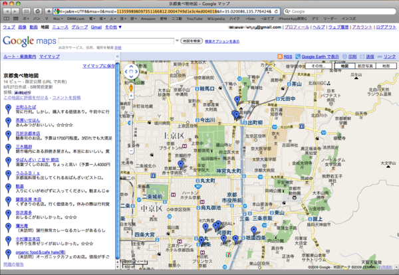Go forward with Safari's forward arrow
Screen dimensions: 399x275
15,11
